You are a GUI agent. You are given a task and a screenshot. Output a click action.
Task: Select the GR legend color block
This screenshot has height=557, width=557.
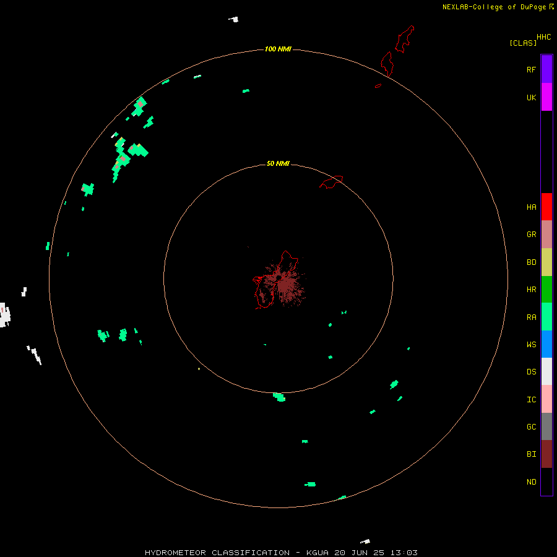(x=546, y=235)
